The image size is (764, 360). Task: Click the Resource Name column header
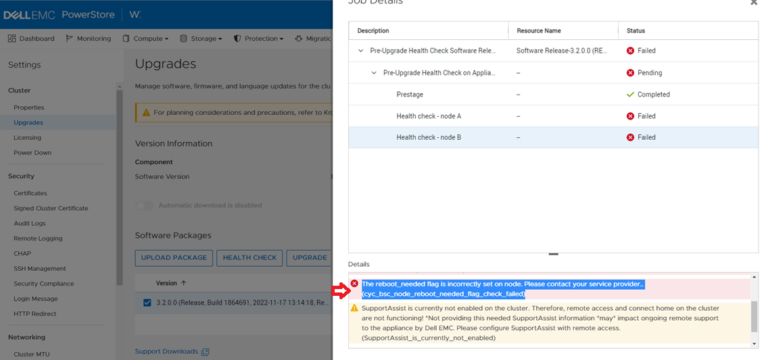(538, 30)
